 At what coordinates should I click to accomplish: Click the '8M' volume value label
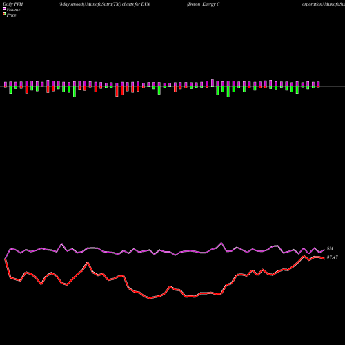pos(330,248)
